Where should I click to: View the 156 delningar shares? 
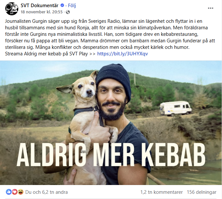201,192
